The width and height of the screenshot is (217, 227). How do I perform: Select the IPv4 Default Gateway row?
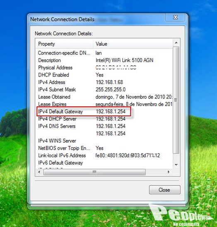pos(104,111)
